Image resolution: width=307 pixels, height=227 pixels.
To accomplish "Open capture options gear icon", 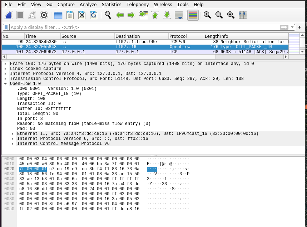I will (x=44, y=15).
